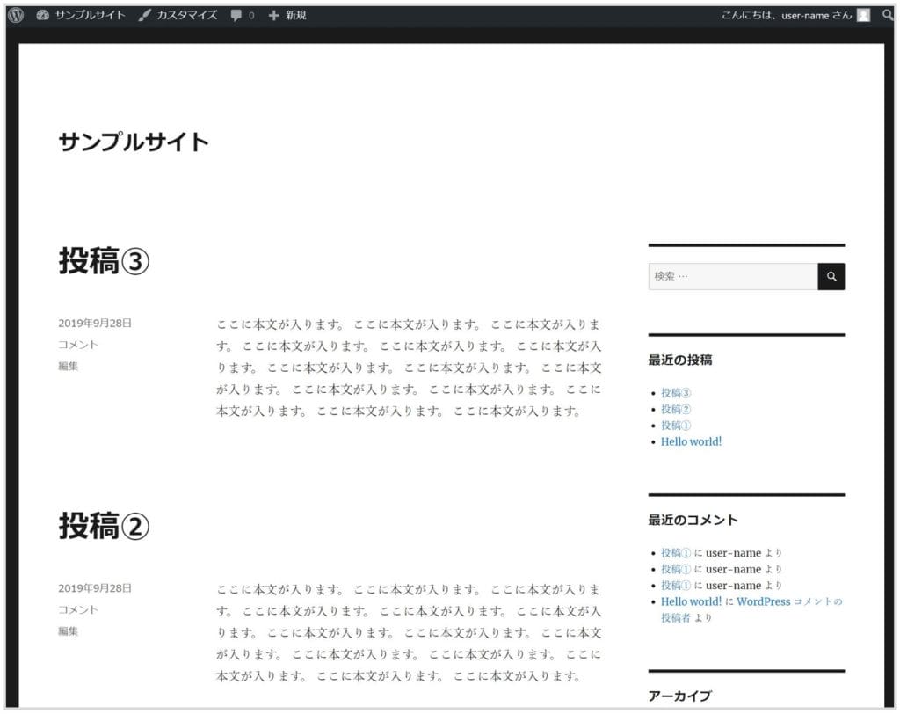Open 投稿② in 最近の投稿 sidebar list
This screenshot has width=900, height=714.
(676, 409)
